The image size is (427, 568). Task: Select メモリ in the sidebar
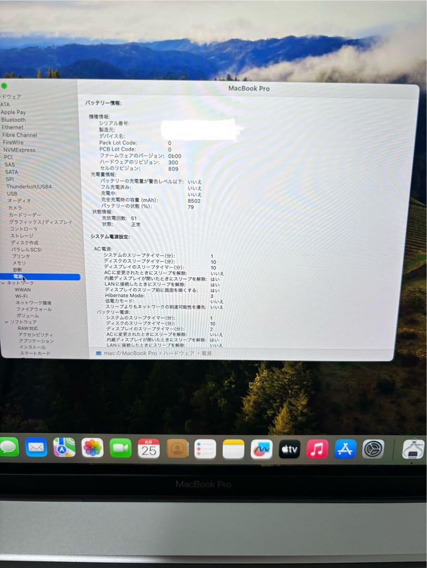19,263
